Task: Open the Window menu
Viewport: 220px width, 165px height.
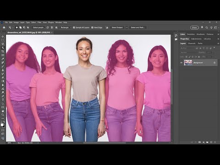Action: 59,22
